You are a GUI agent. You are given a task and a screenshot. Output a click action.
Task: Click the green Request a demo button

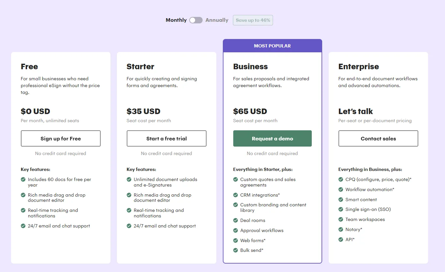(x=272, y=138)
